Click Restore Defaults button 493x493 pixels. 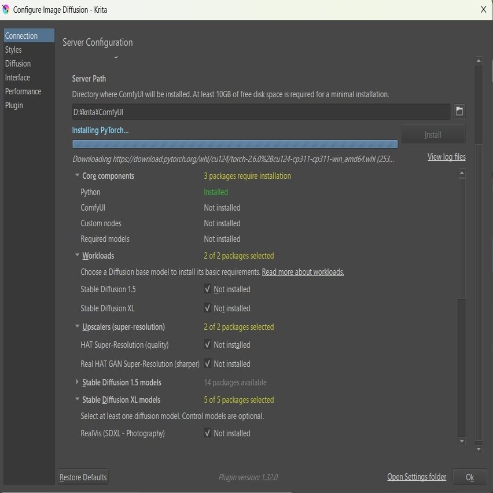tap(83, 477)
